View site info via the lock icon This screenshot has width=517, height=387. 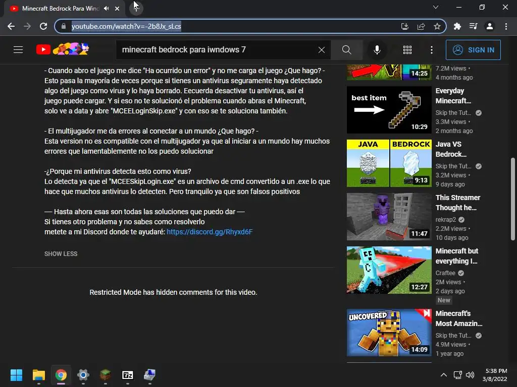click(x=64, y=26)
